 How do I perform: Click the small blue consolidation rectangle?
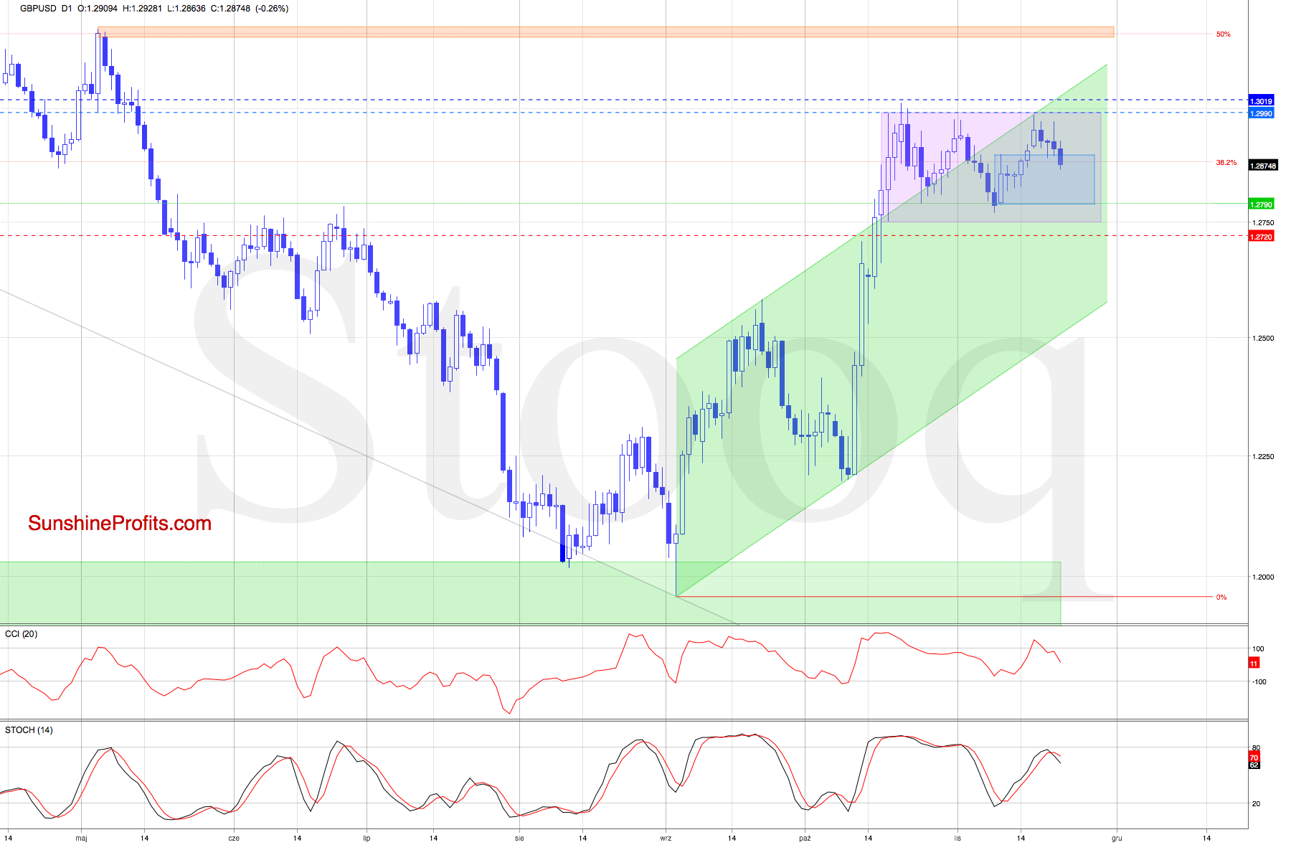(1044, 179)
